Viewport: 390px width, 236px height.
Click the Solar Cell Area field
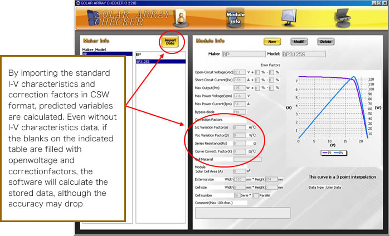pyautogui.click(x=238, y=171)
